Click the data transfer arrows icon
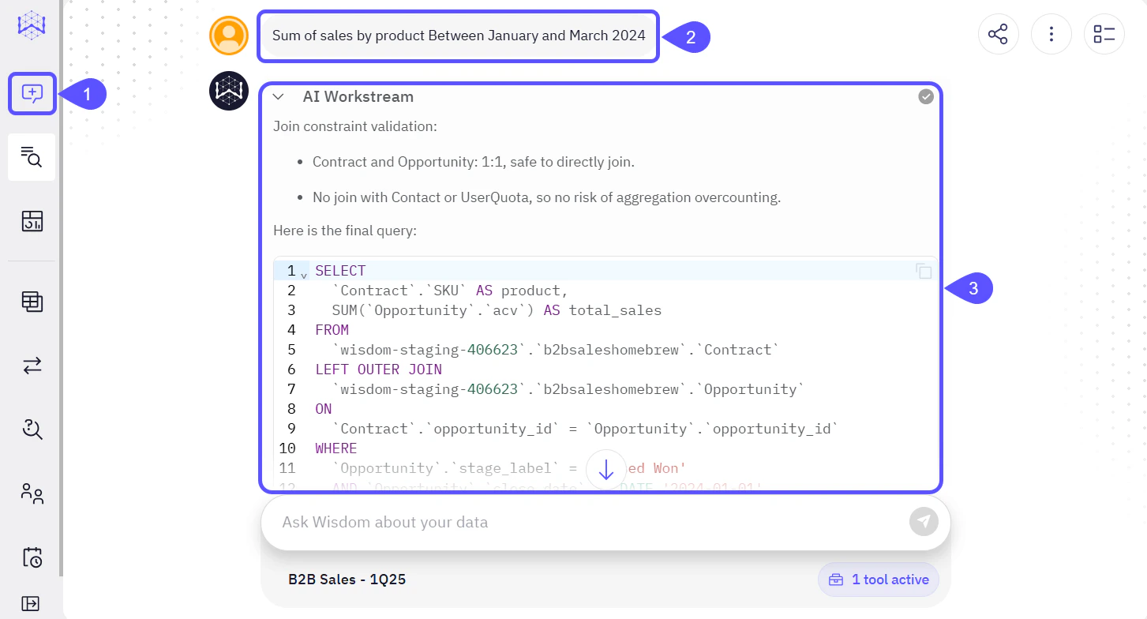The height and width of the screenshot is (619, 1147). [x=32, y=366]
